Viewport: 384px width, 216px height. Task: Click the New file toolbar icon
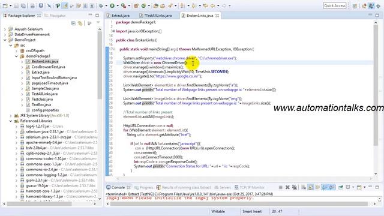(5, 5)
